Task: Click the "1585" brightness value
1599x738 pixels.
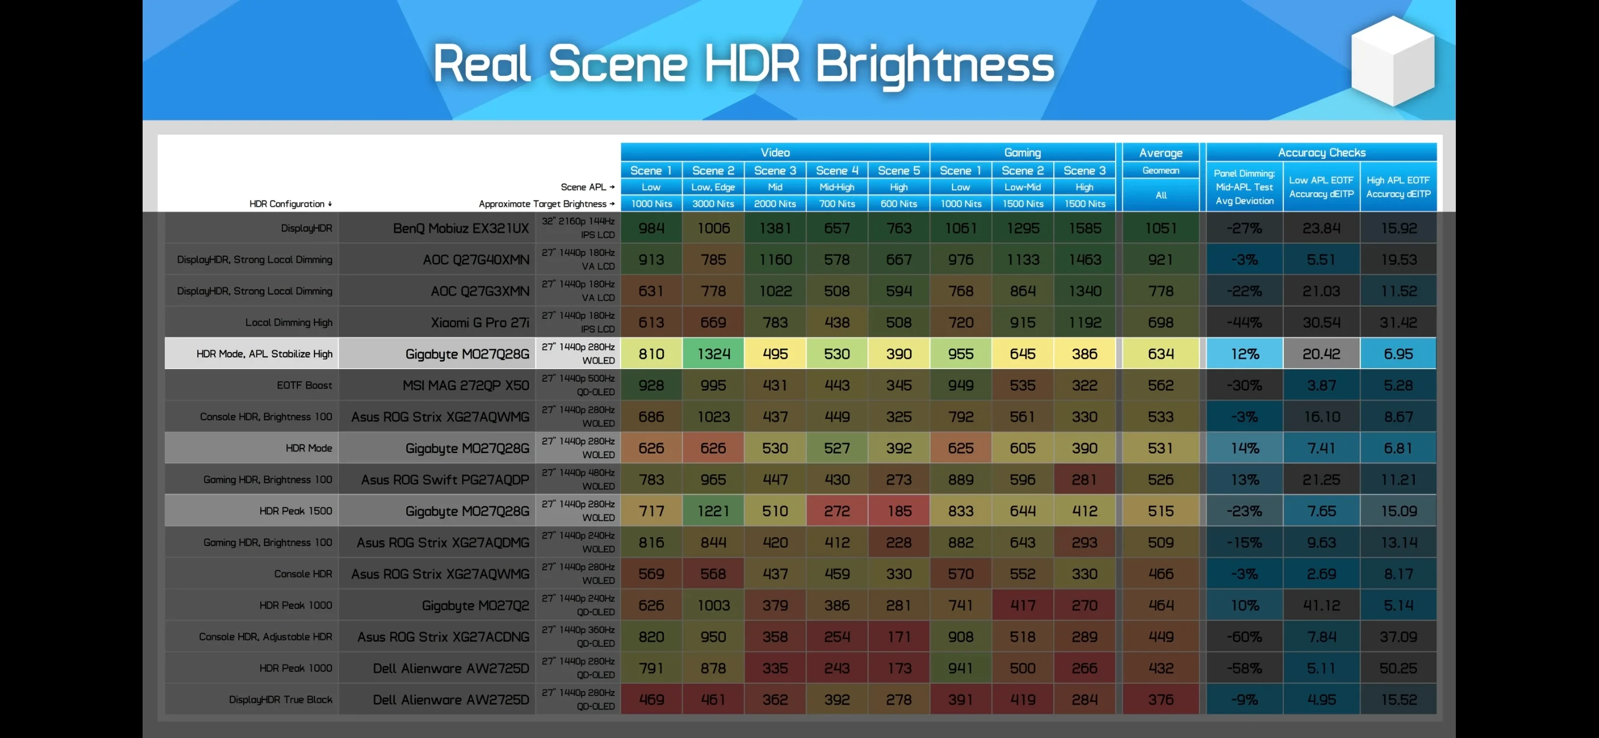Action: click(x=1085, y=228)
